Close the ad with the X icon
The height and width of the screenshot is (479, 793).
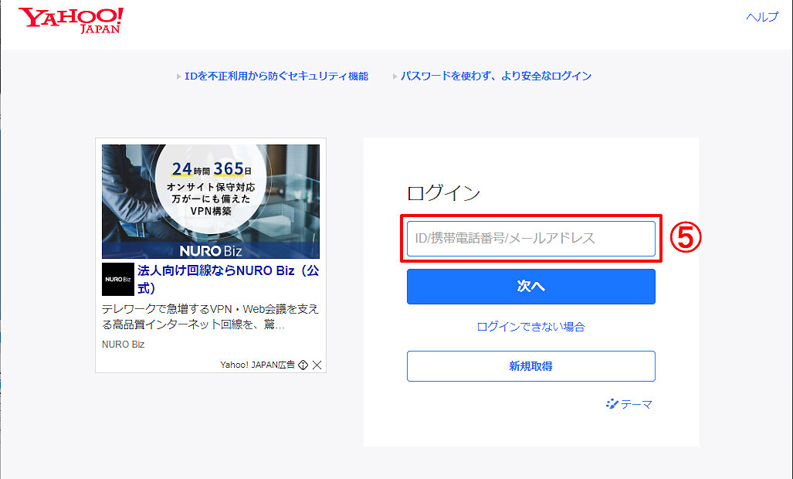(317, 365)
